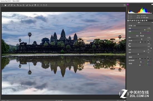Viewport: 153px width, 101px height.
Task: Click the Default (默认值) link
Action: [x=142, y=36]
